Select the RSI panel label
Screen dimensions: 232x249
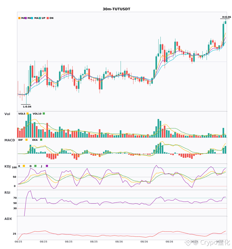pyautogui.click(x=7, y=192)
